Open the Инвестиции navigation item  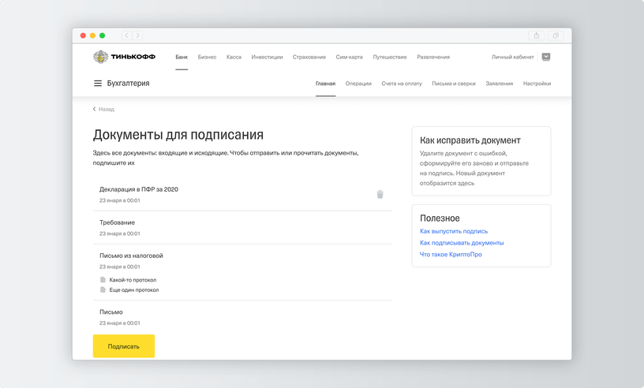(x=267, y=57)
